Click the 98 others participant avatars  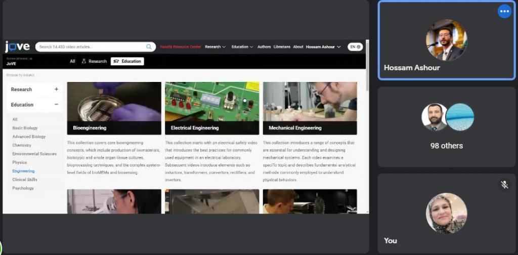447,117
